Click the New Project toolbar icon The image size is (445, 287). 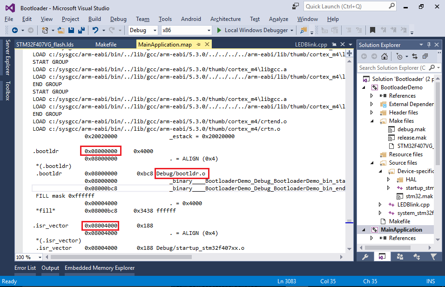pyautogui.click(x=45, y=30)
